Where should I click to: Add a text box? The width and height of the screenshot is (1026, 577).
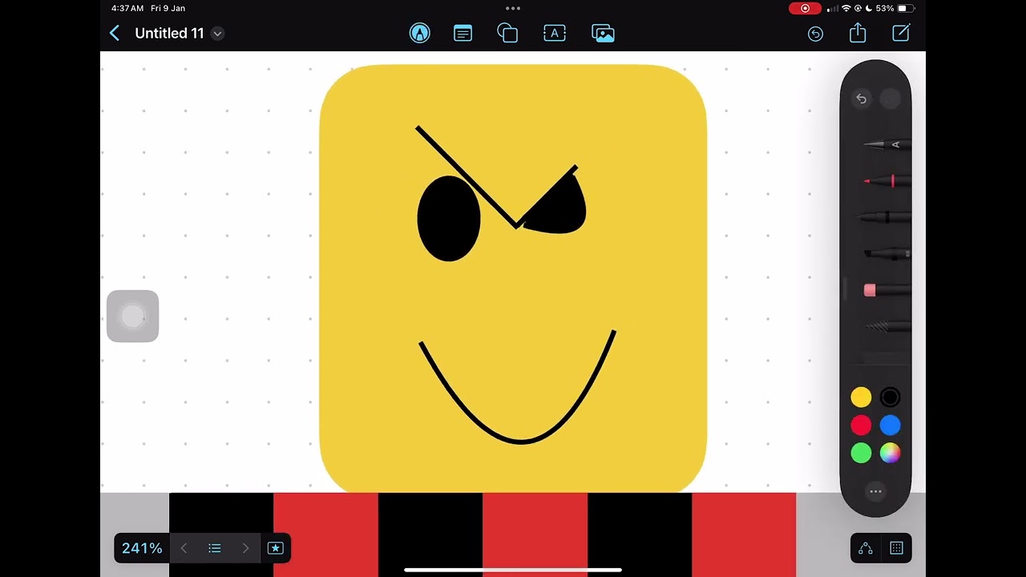pos(555,33)
